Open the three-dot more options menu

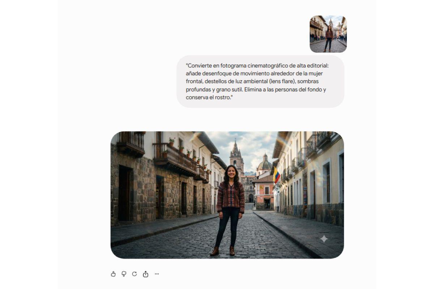[x=157, y=274]
